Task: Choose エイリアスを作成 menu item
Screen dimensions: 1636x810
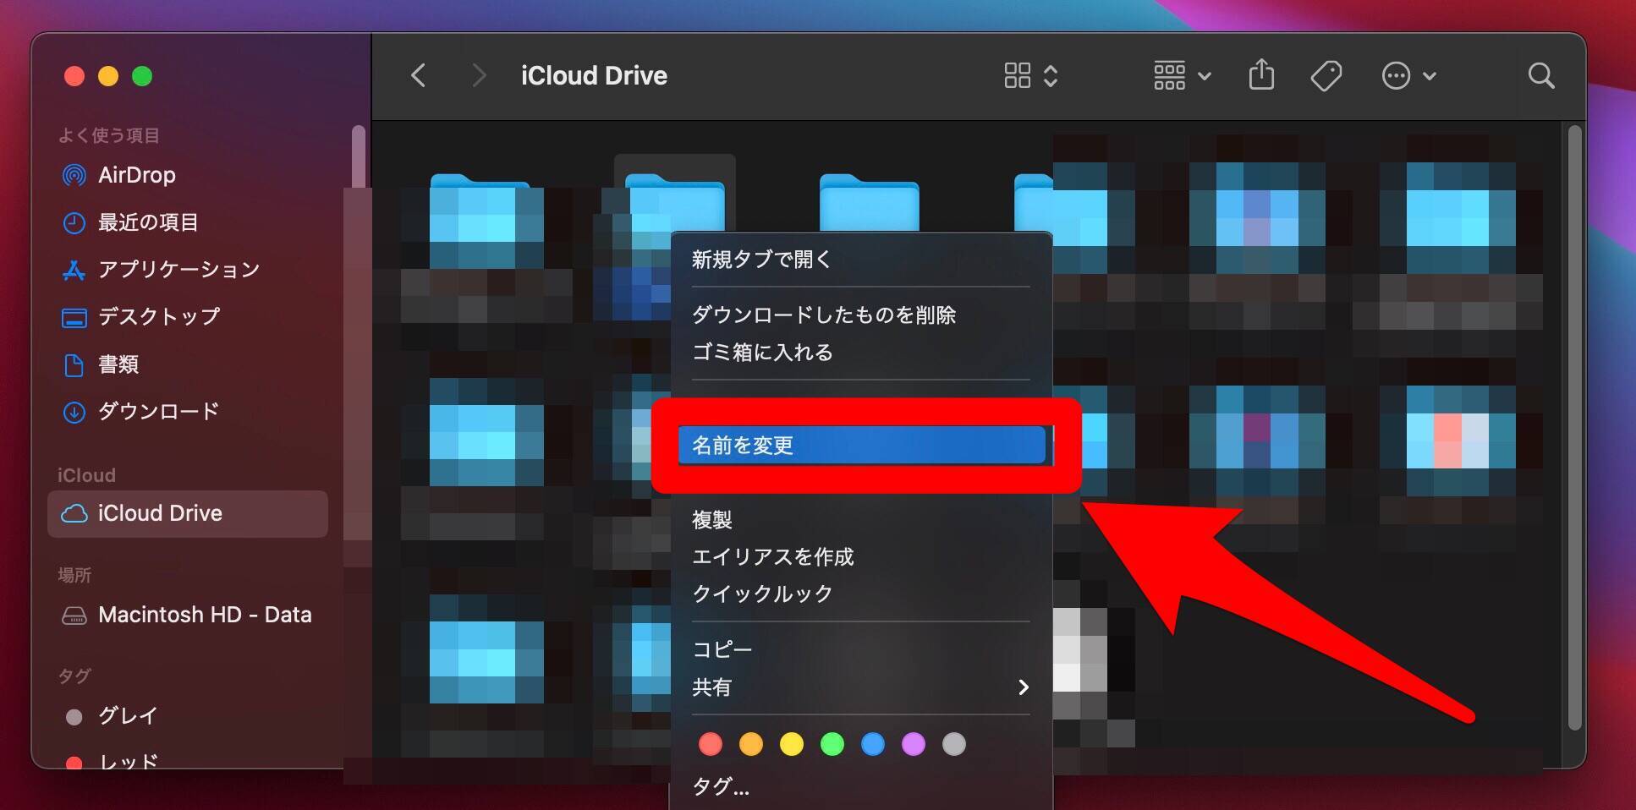Action: point(861,557)
